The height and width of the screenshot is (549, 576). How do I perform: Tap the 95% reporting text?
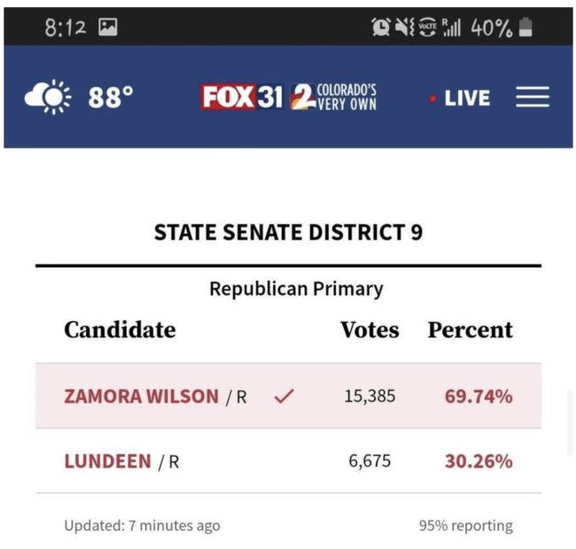(465, 525)
